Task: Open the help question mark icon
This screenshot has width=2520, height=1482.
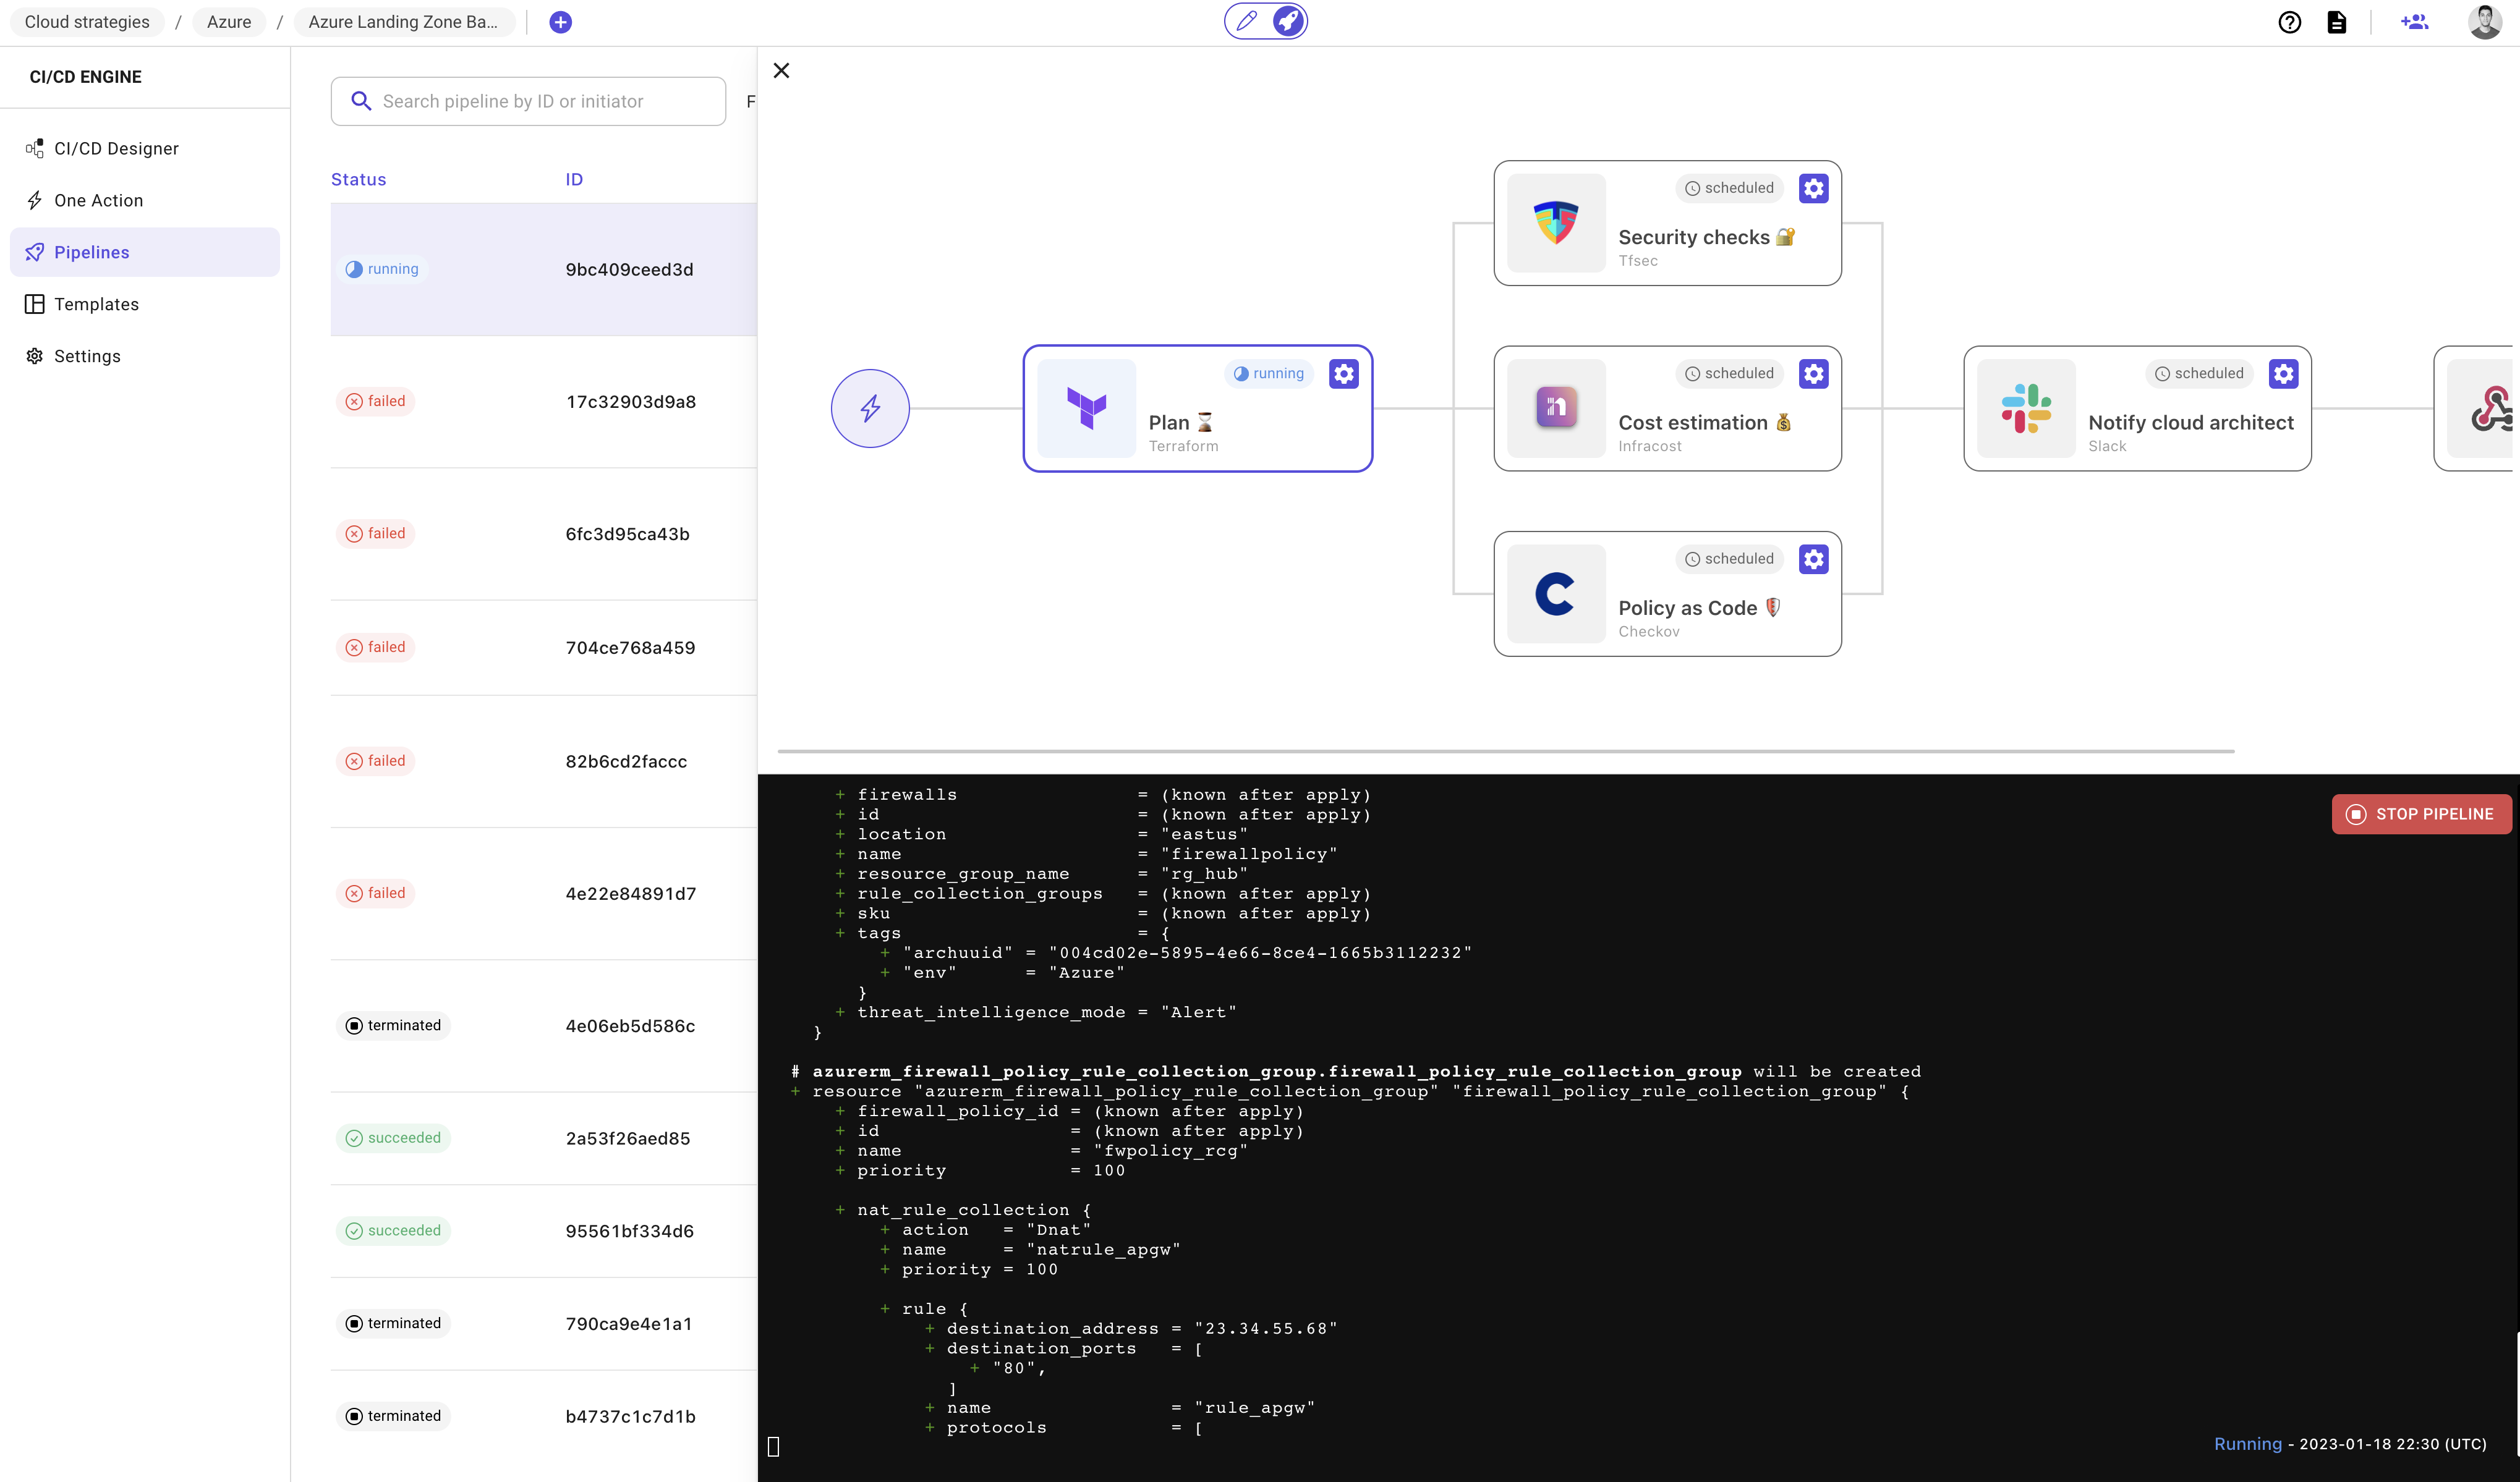Action: (2289, 21)
